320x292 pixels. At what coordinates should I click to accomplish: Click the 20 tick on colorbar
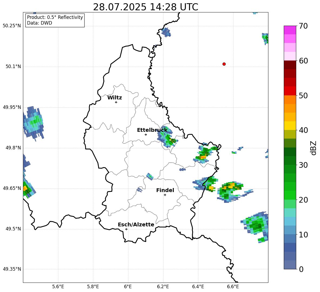click(x=303, y=200)
